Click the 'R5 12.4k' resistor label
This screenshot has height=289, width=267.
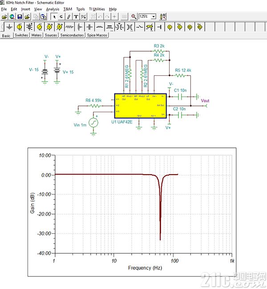click(183, 70)
